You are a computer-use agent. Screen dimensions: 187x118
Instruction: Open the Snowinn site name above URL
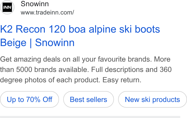click(x=35, y=4)
